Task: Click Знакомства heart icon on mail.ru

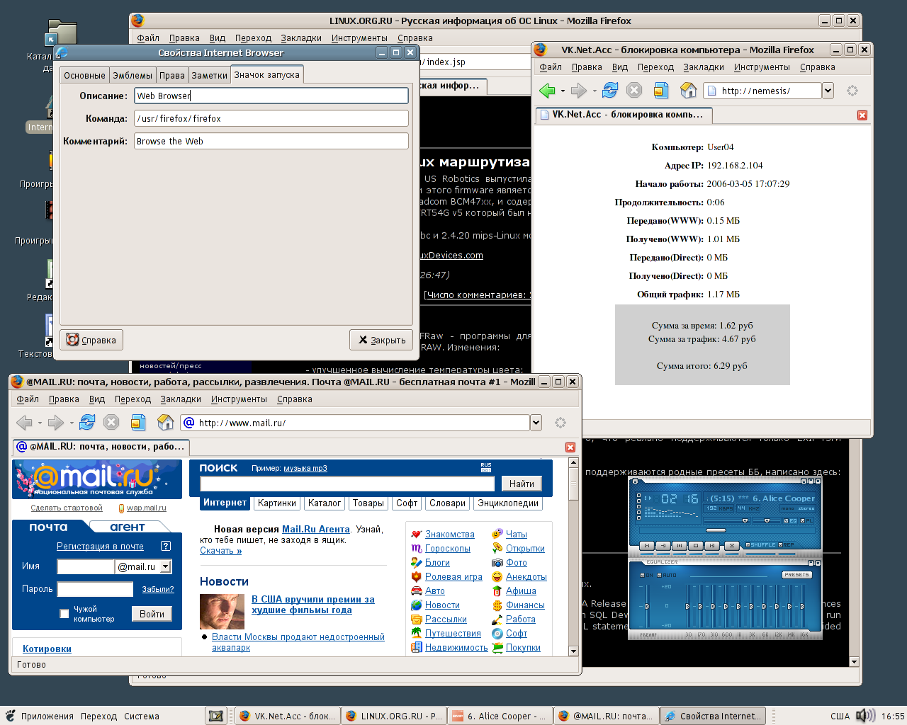Action: 417,535
